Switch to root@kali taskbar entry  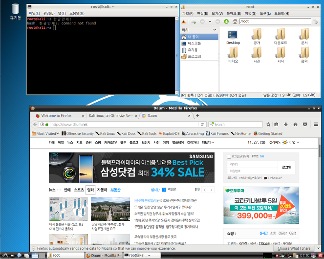[142, 256]
